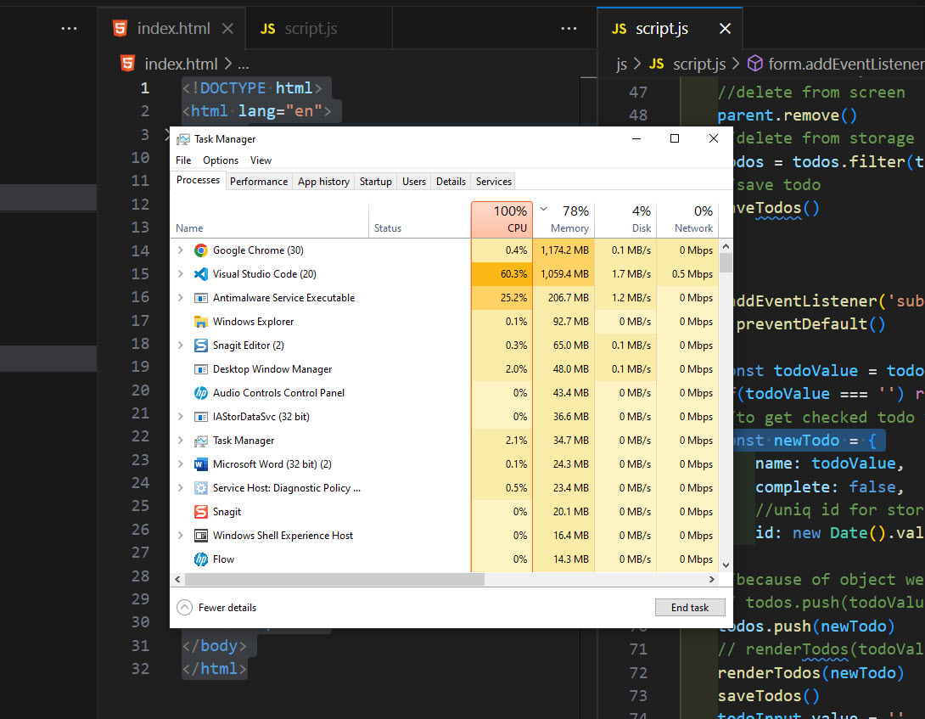Switch to the Services tab

(494, 181)
